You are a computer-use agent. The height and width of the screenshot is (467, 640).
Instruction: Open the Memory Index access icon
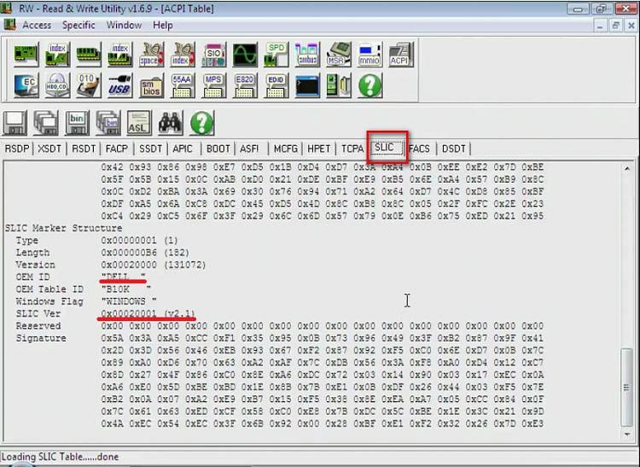click(x=120, y=55)
